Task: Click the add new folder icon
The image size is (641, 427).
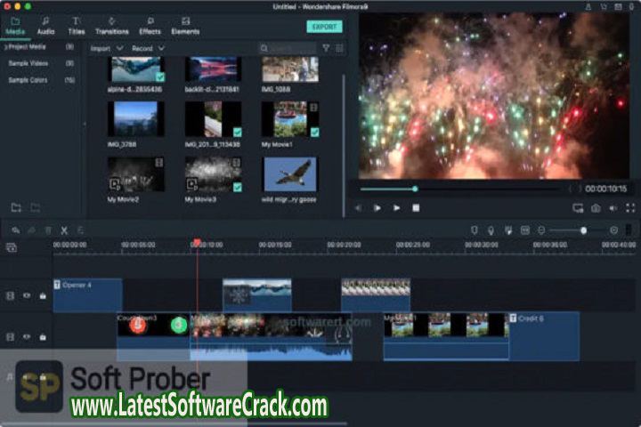Action: click(x=16, y=208)
